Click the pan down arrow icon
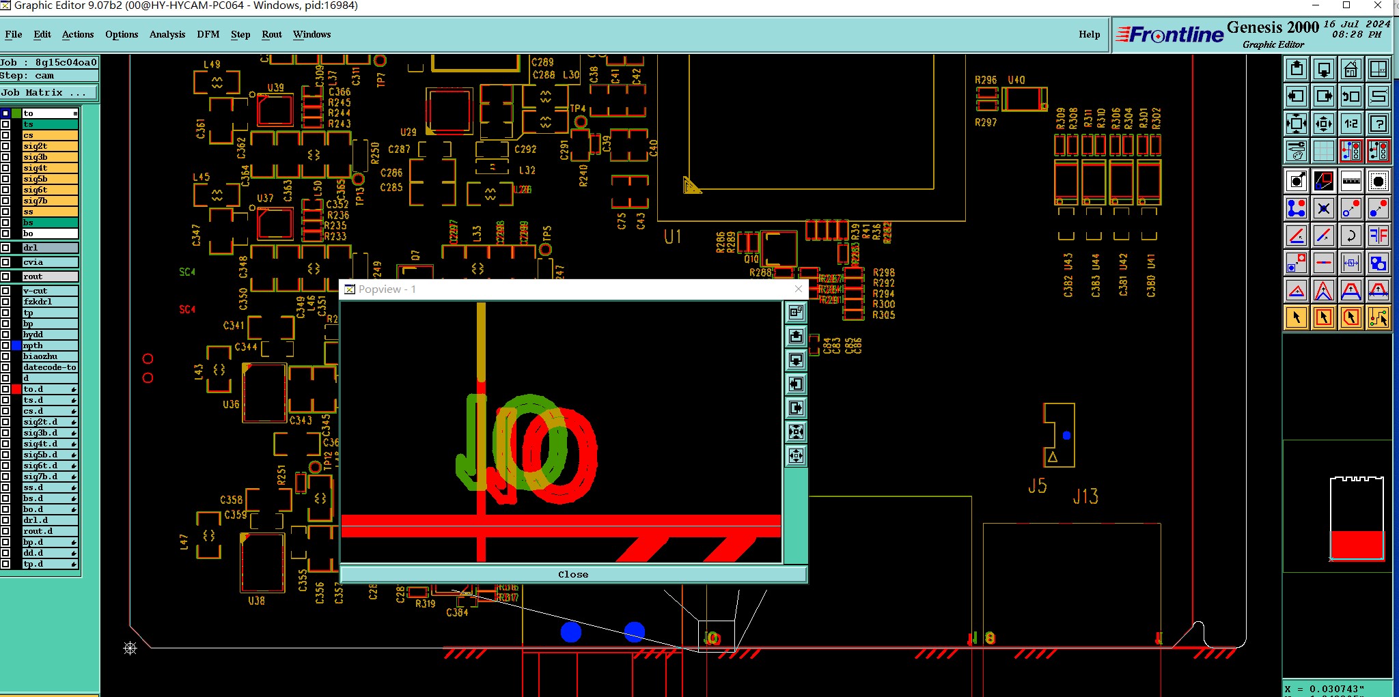Image resolution: width=1399 pixels, height=697 pixels. click(1324, 69)
